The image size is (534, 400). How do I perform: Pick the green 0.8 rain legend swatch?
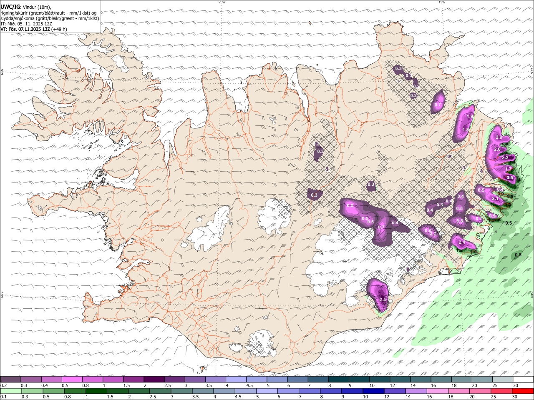[75, 391]
